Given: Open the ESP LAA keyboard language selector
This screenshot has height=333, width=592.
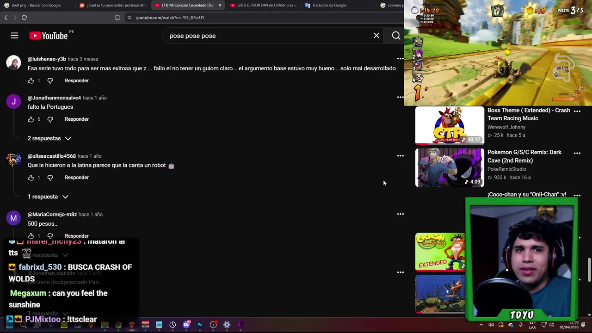Looking at the screenshot, I should tap(532, 325).
